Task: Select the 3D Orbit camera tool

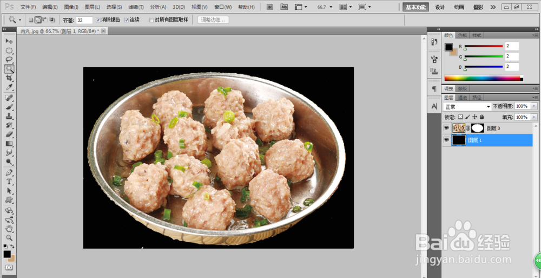Action: tap(9, 219)
